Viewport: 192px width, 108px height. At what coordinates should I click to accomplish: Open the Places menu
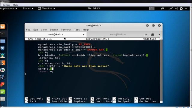coord(28,8)
